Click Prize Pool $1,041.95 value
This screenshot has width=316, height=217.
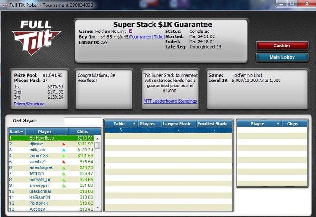coord(53,75)
